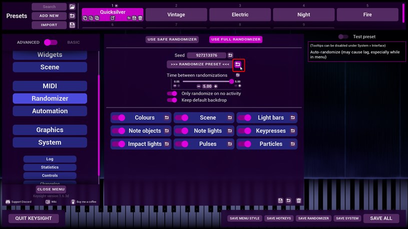This screenshot has width=408, height=229.
Task: Decrease the 5.00 time value with minus
Action: click(x=199, y=86)
